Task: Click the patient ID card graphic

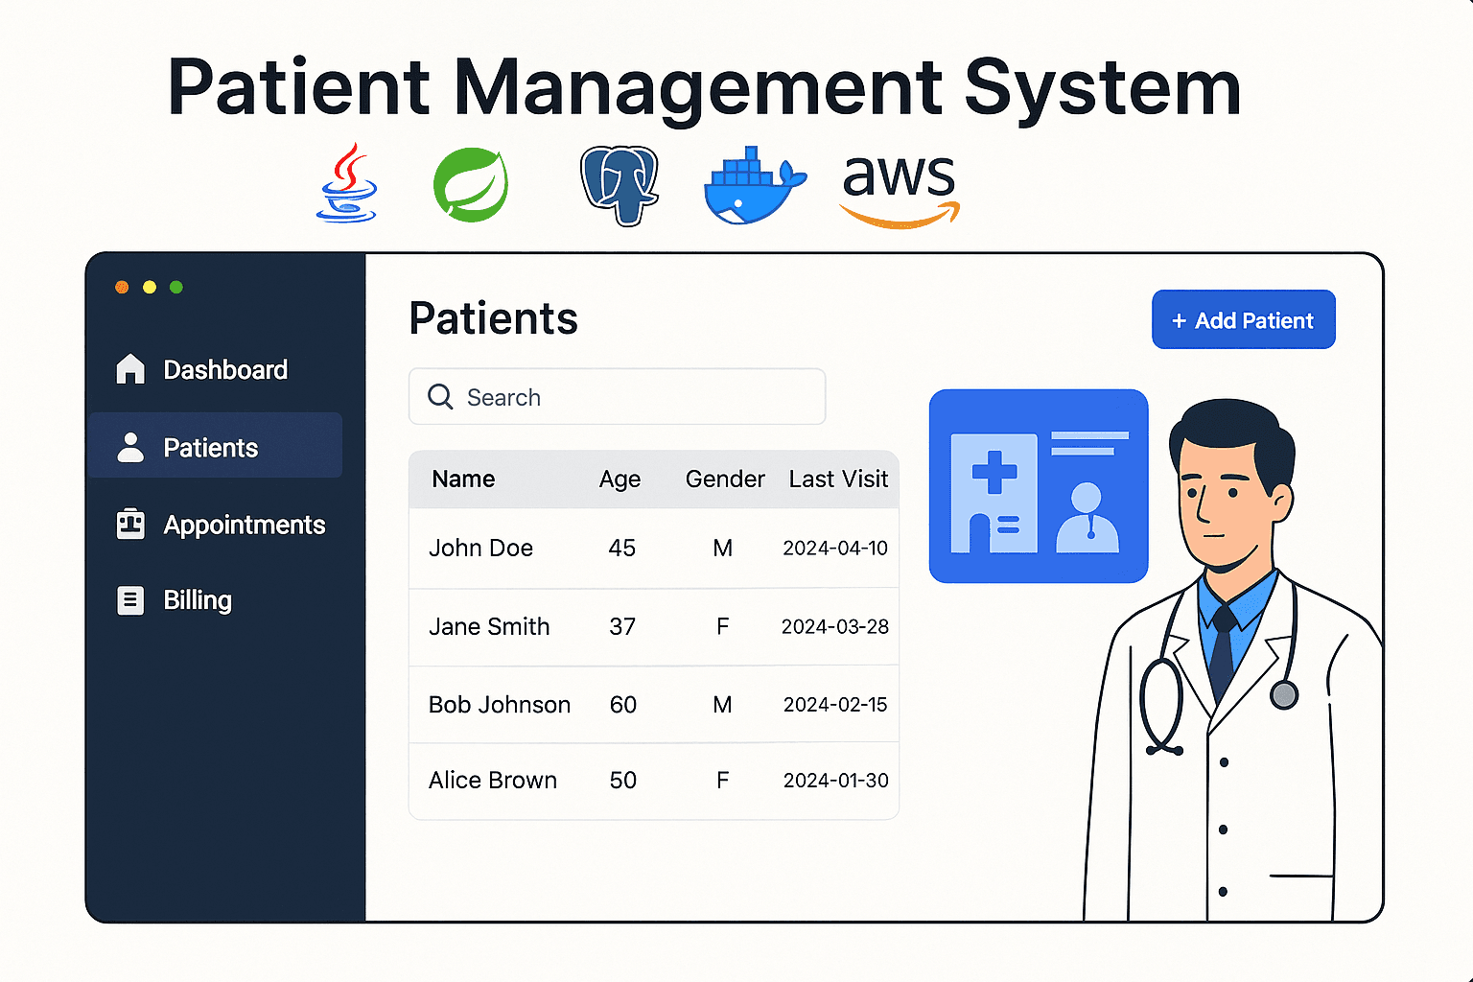Action: point(1038,485)
